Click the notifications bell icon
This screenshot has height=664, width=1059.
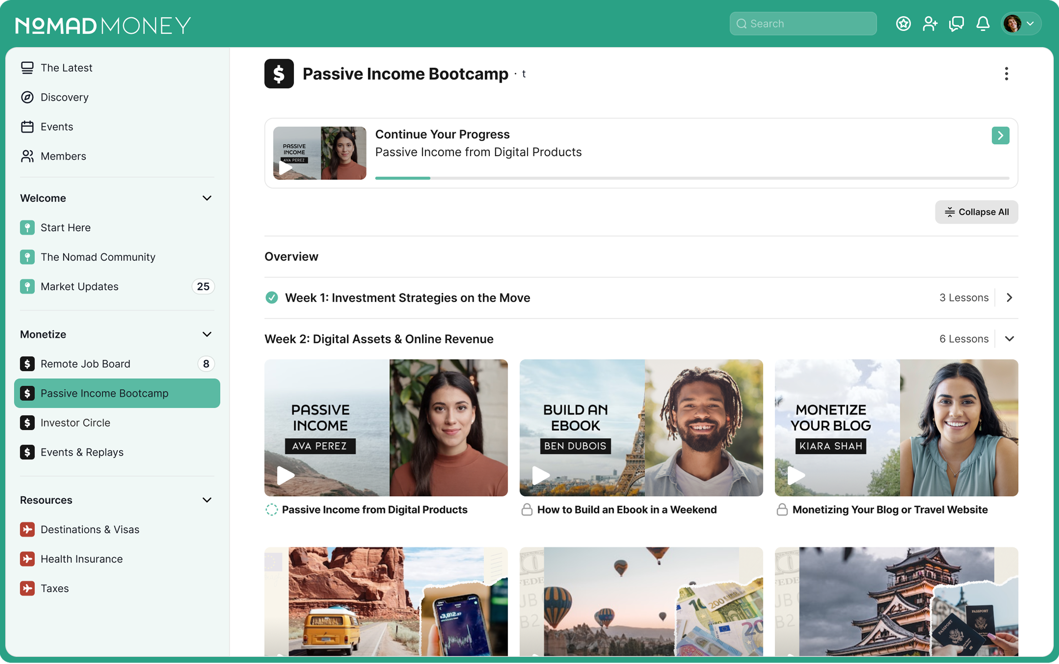(982, 24)
